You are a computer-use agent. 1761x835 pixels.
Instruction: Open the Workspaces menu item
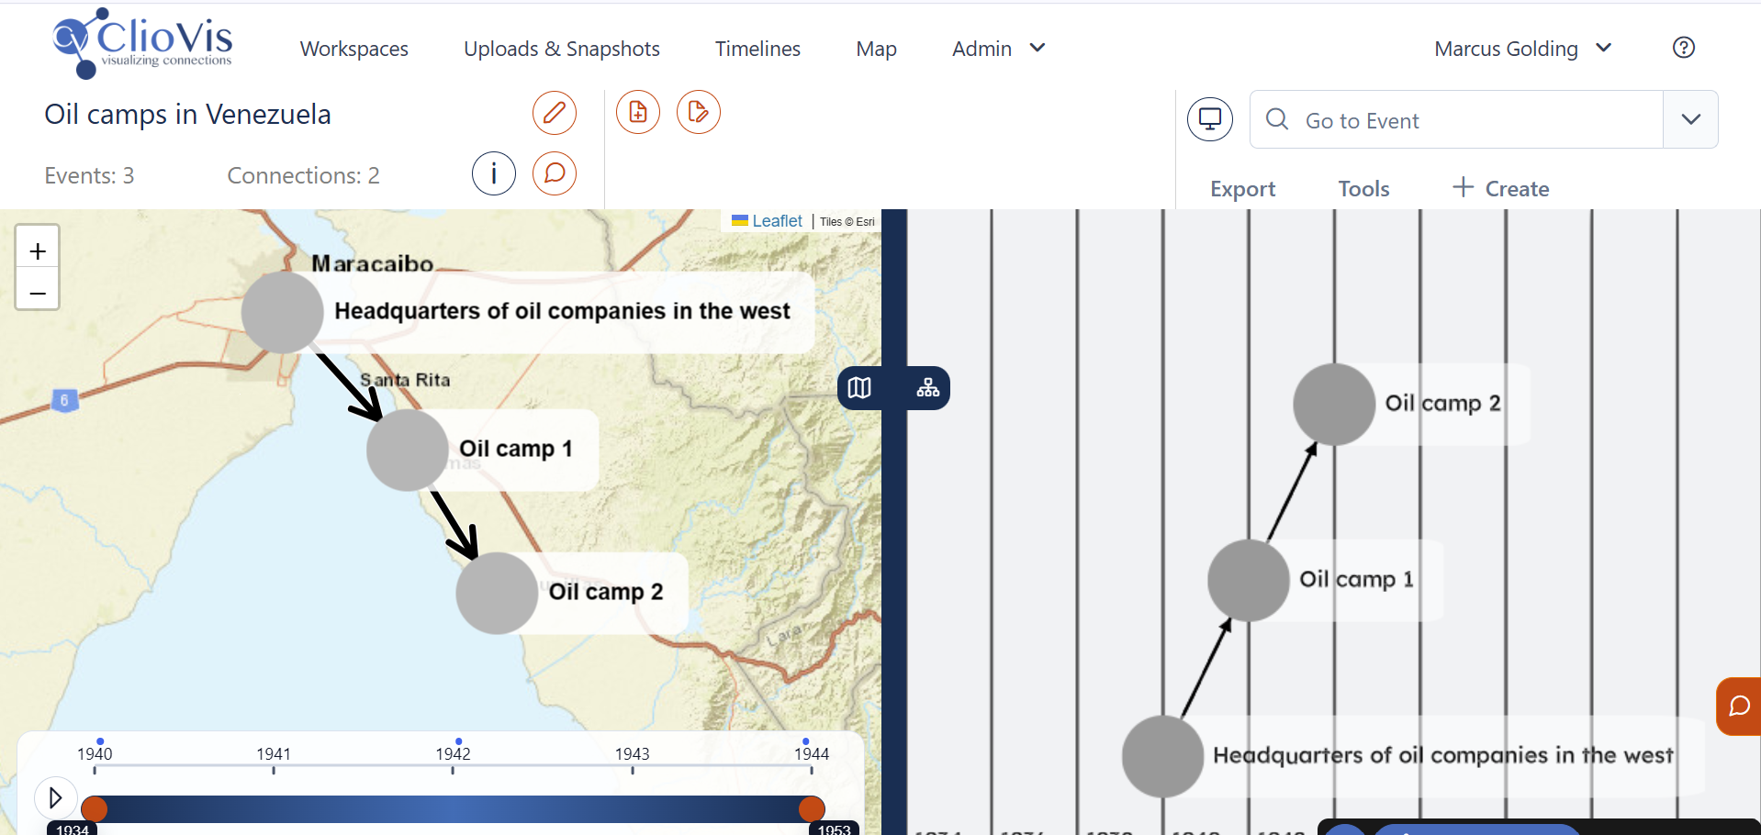point(354,49)
